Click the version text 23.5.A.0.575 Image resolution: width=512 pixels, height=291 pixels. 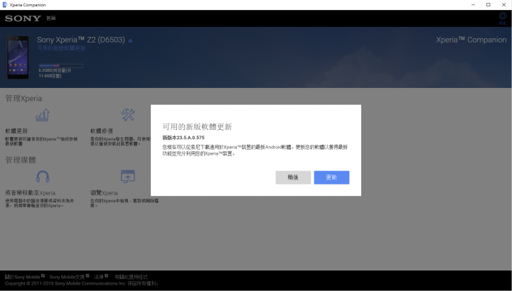click(191, 138)
